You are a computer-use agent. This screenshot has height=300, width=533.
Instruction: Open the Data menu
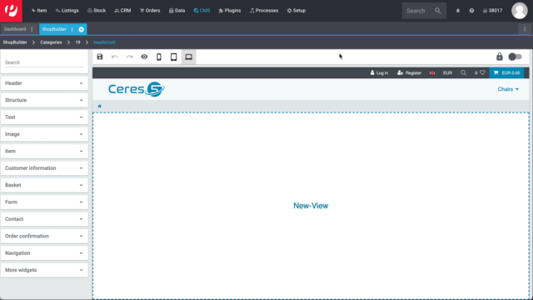click(x=177, y=11)
